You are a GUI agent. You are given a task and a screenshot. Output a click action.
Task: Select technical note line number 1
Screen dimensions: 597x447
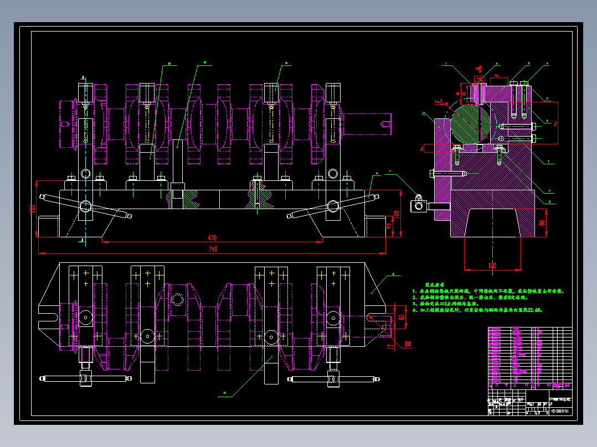tap(488, 292)
